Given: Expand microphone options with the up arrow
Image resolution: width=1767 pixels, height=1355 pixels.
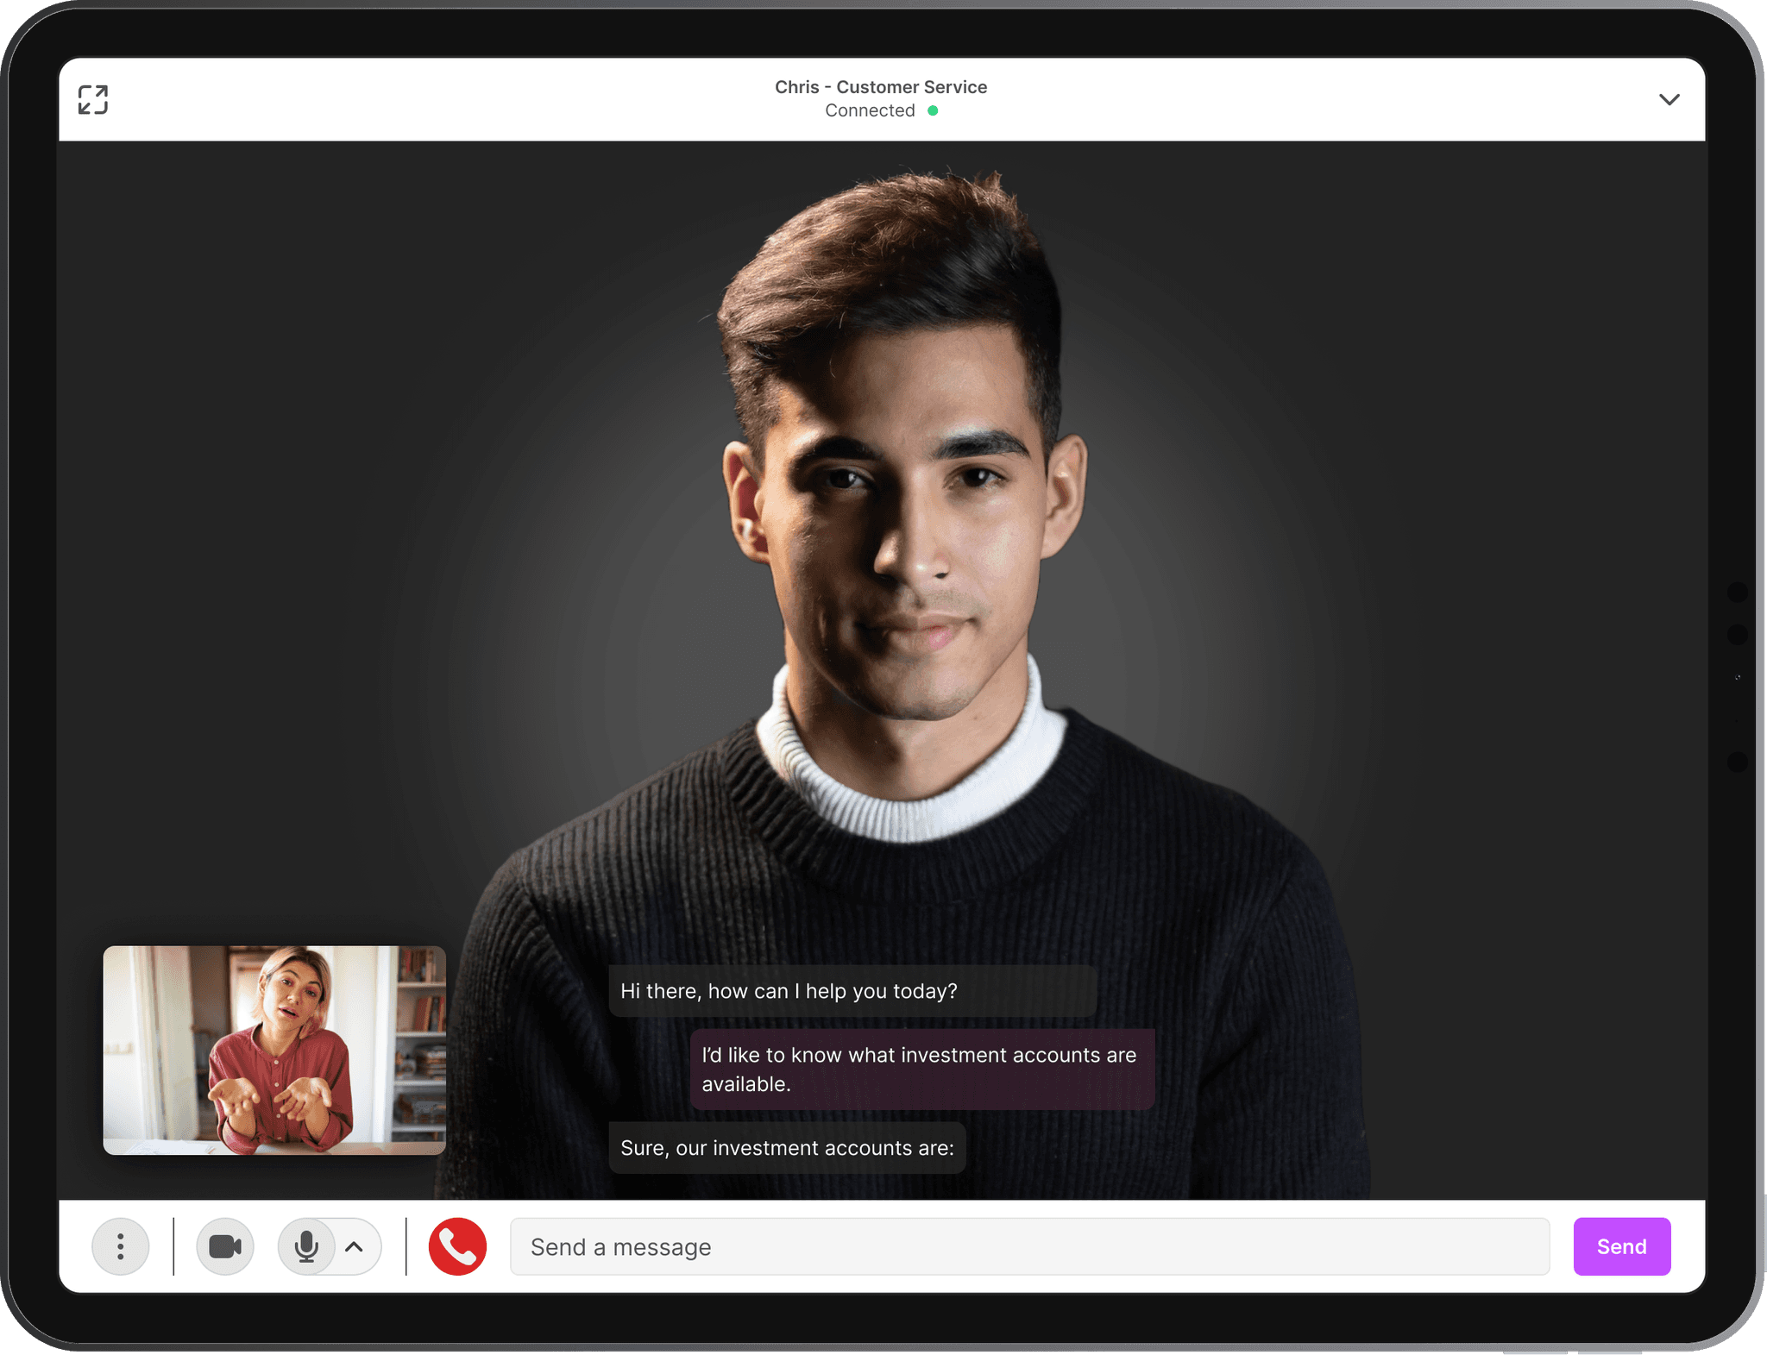Looking at the screenshot, I should [x=355, y=1246].
